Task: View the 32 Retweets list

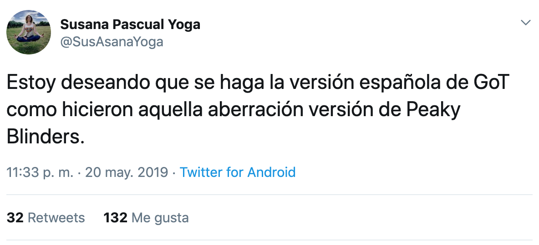Action: 46,218
